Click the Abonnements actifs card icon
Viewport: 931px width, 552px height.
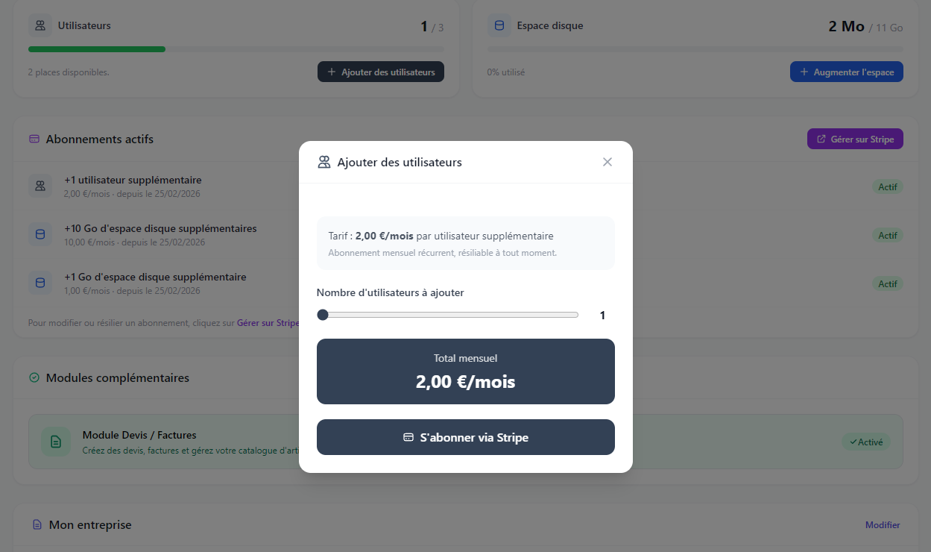coord(34,139)
